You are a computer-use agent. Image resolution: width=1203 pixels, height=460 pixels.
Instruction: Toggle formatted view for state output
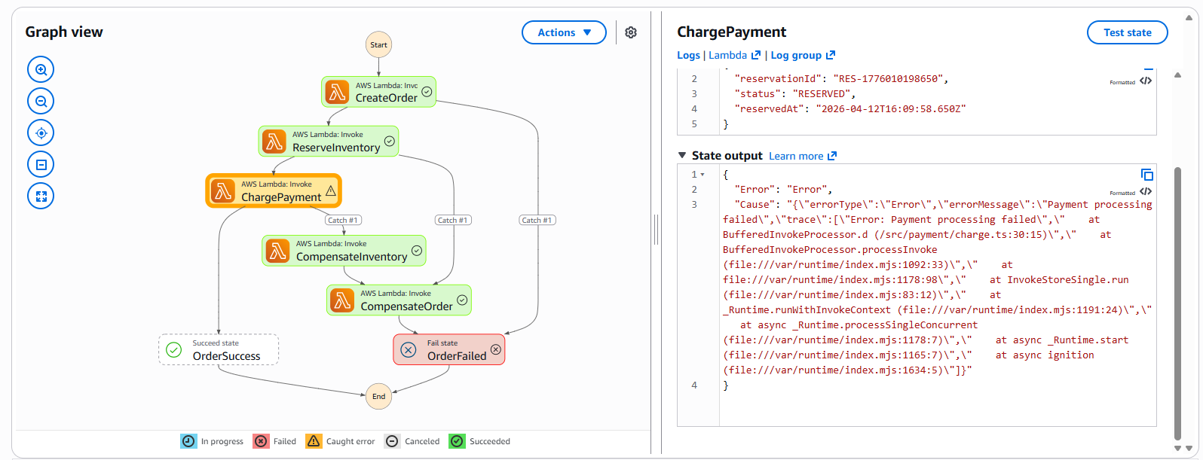(x=1146, y=192)
